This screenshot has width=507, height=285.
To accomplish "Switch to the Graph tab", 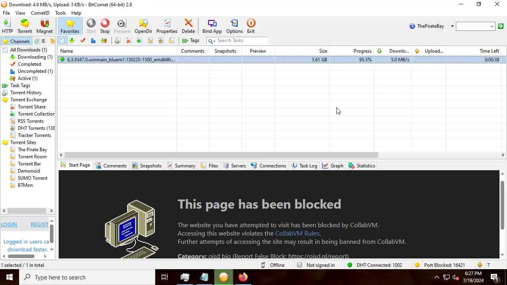I will pyautogui.click(x=333, y=166).
